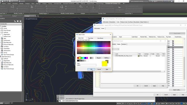Click Apply in the Code Set Style dialog
The height and width of the screenshot is (105, 187).
coord(174,95)
